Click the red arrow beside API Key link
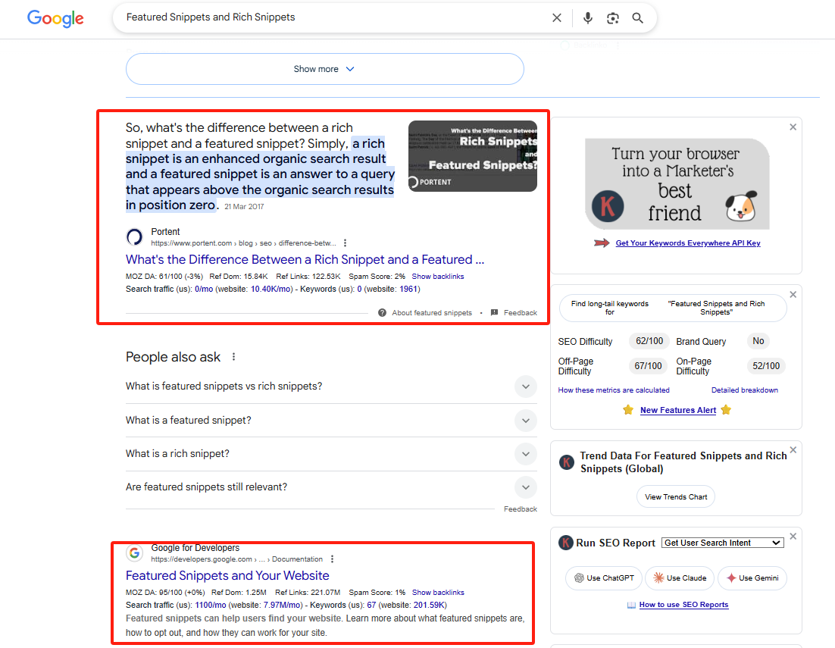Image resolution: width=835 pixels, height=648 pixels. (x=602, y=243)
